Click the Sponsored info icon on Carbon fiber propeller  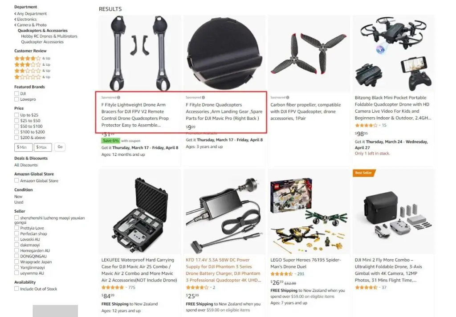tap(288, 97)
